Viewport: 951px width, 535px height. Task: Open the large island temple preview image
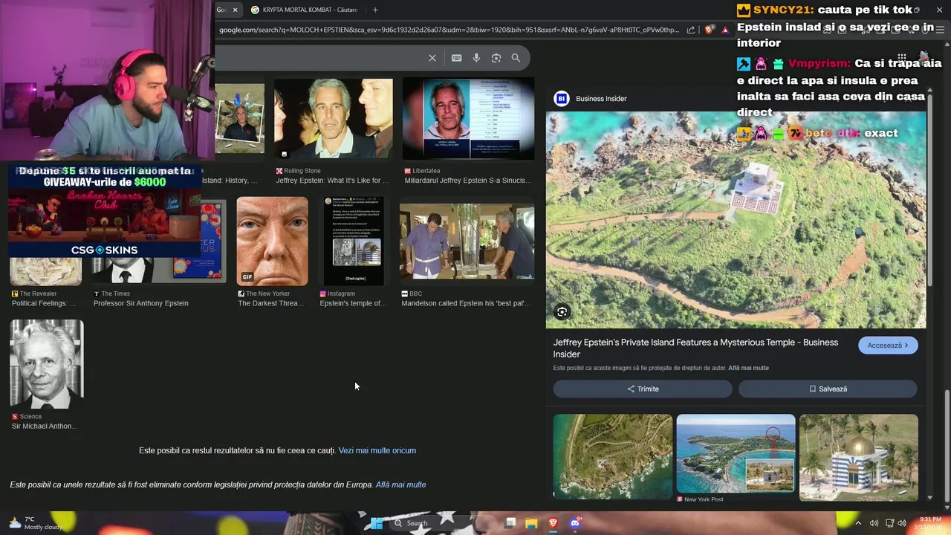736,220
